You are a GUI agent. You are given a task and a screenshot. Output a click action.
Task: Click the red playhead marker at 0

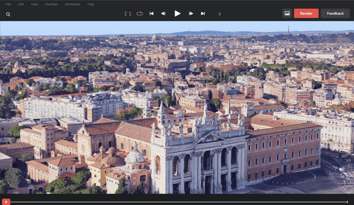pyautogui.click(x=6, y=202)
